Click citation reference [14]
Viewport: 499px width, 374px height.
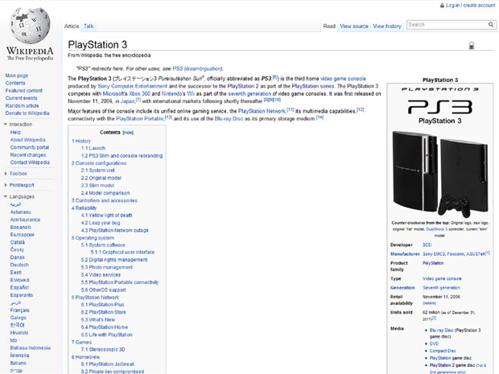[x=320, y=117]
